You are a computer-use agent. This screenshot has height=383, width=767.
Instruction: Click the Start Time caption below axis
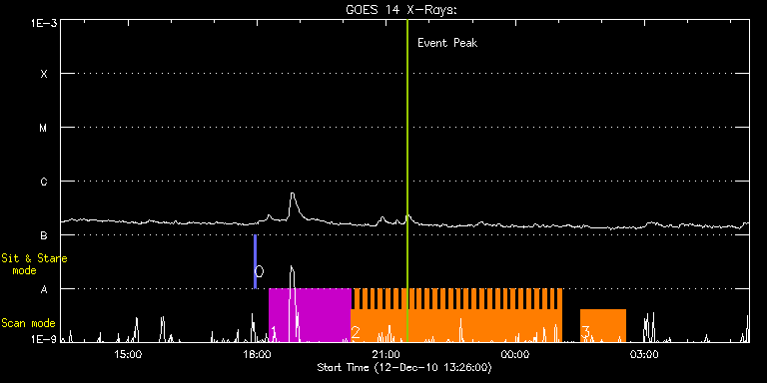point(404,367)
